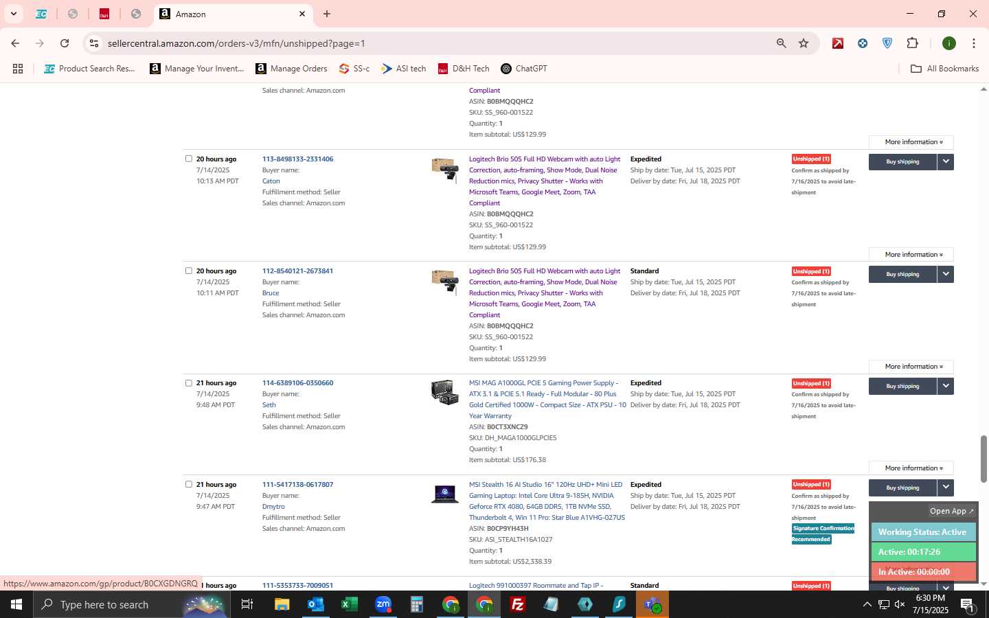Screen dimensions: 989x618
Task: Bookmark this page with star icon
Action: [804, 43]
